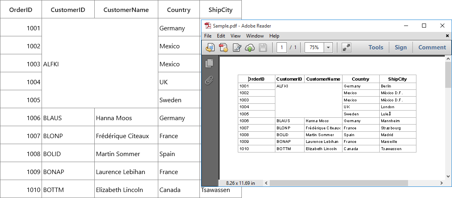Open the attachments paperclip panel

coord(209,80)
